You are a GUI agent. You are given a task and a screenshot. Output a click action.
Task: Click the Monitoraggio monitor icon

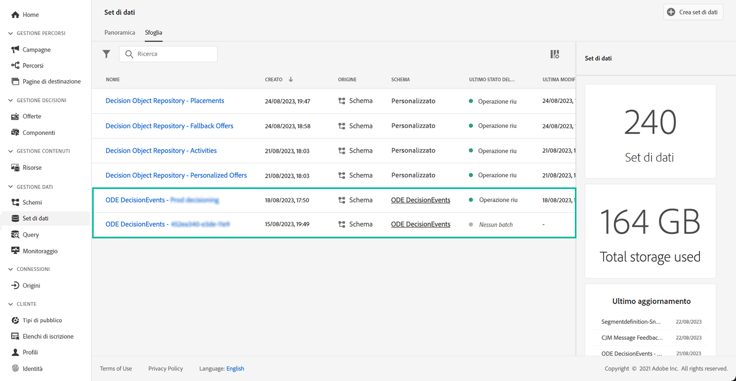coord(15,251)
